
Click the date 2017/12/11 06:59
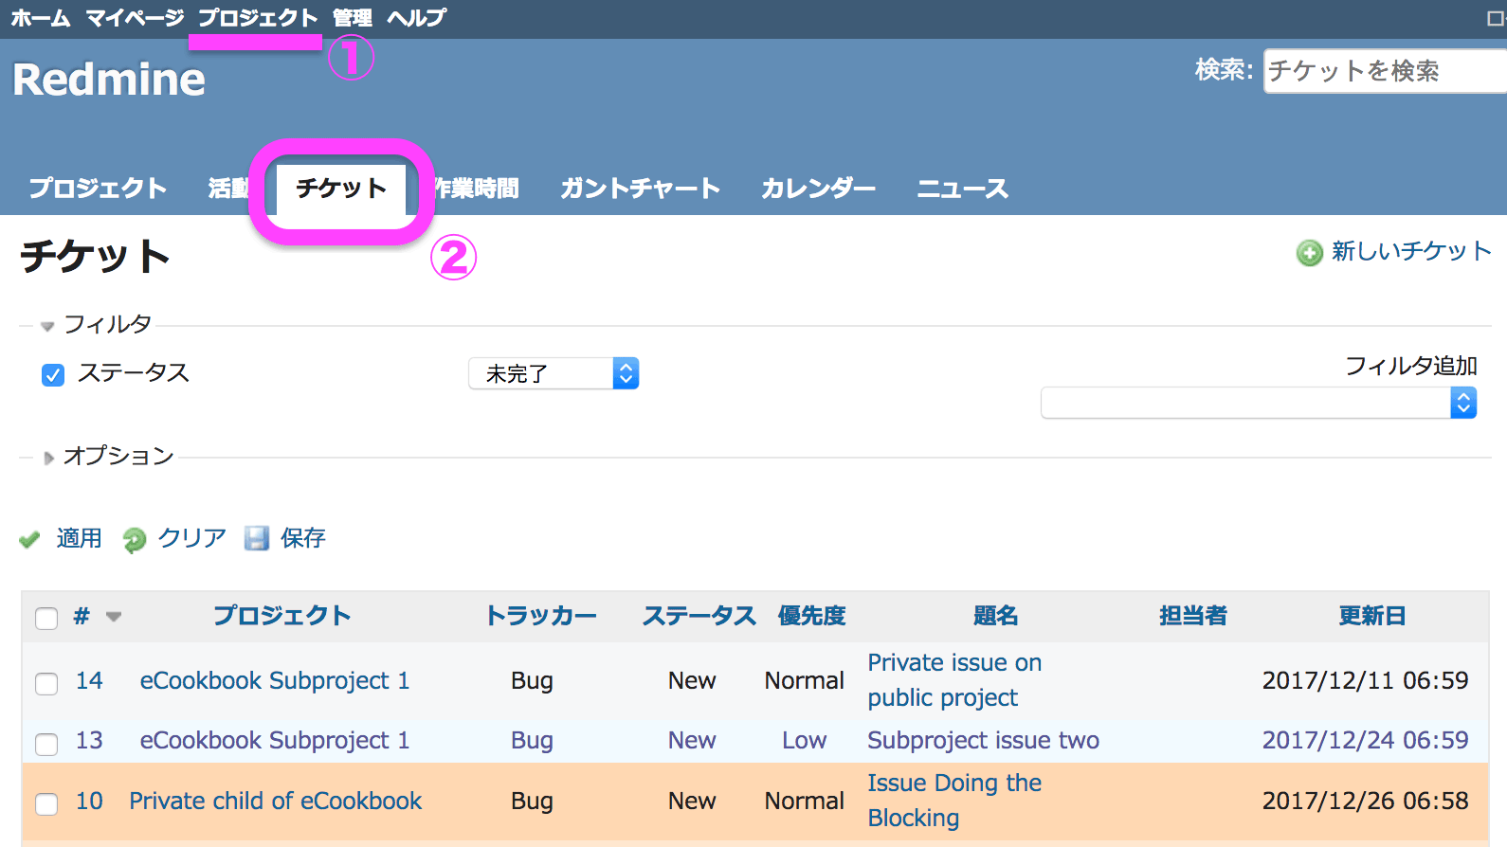[x=1366, y=680]
